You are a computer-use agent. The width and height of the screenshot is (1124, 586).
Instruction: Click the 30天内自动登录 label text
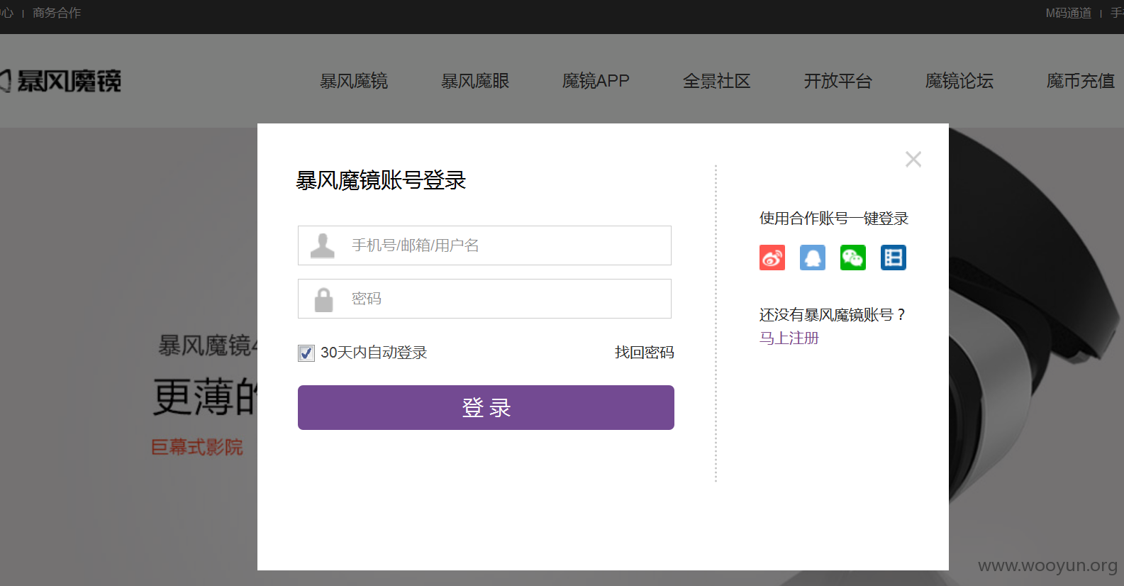pyautogui.click(x=374, y=353)
